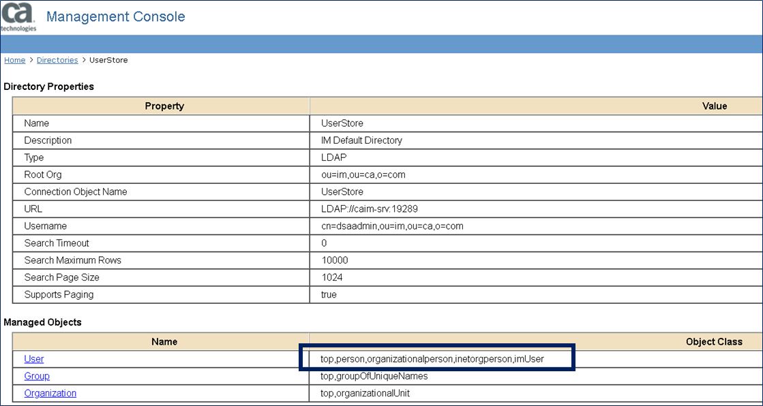Viewport: 763px width, 406px height.
Task: Click the Directory Properties heading
Action: click(48, 87)
